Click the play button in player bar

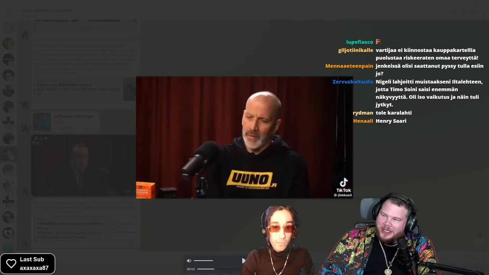(x=243, y=261)
